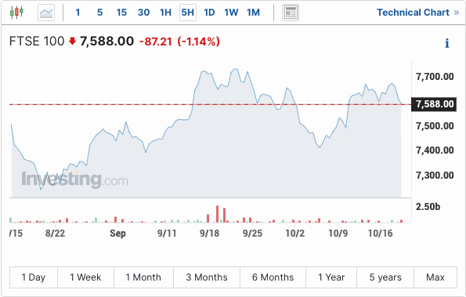Open the news overlay icon in toolbar

(291, 13)
